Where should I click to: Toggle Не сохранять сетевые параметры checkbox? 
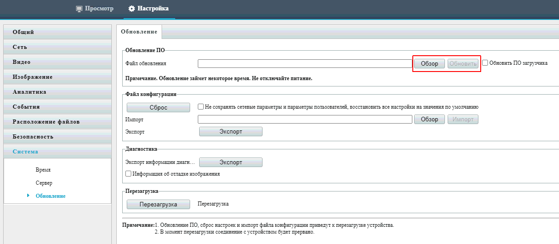(201, 107)
